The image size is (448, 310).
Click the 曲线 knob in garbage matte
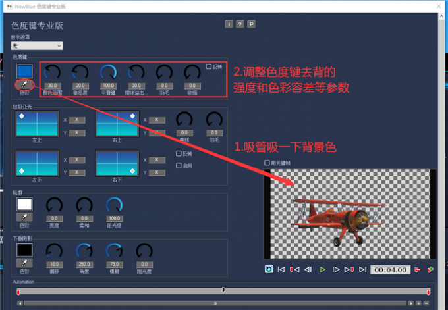pyautogui.click(x=184, y=120)
